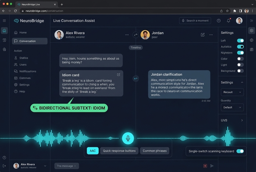The width and height of the screenshot is (256, 172).
Task: Open notifications bell icon
Action: tap(228, 21)
